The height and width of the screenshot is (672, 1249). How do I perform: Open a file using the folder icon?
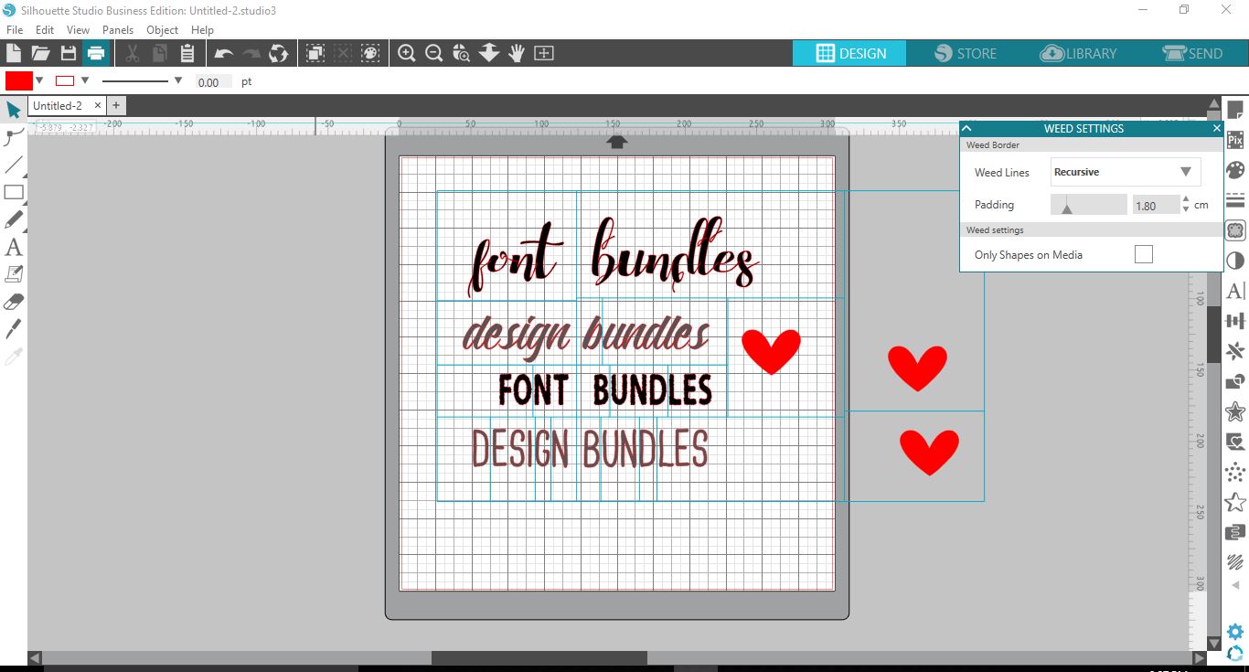click(40, 53)
